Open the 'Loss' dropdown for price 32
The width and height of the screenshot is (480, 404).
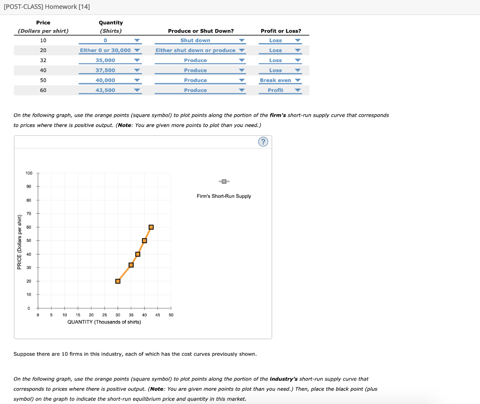point(280,60)
